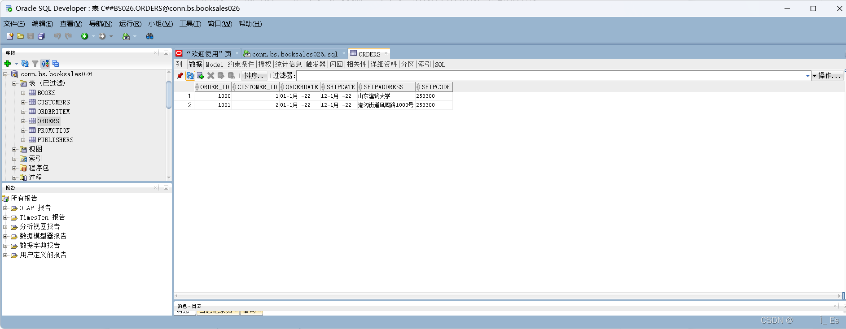
Task: Click the Redo arrow icon
Action: click(68, 36)
